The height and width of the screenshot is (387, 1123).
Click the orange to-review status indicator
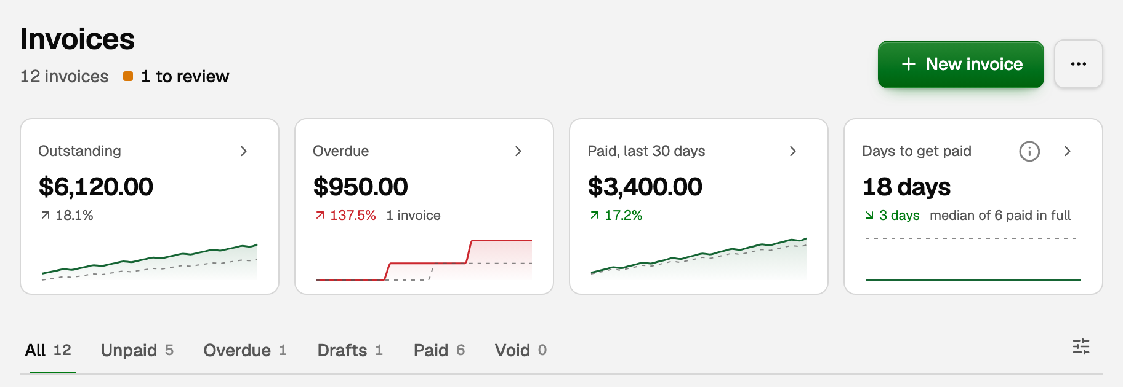point(128,76)
